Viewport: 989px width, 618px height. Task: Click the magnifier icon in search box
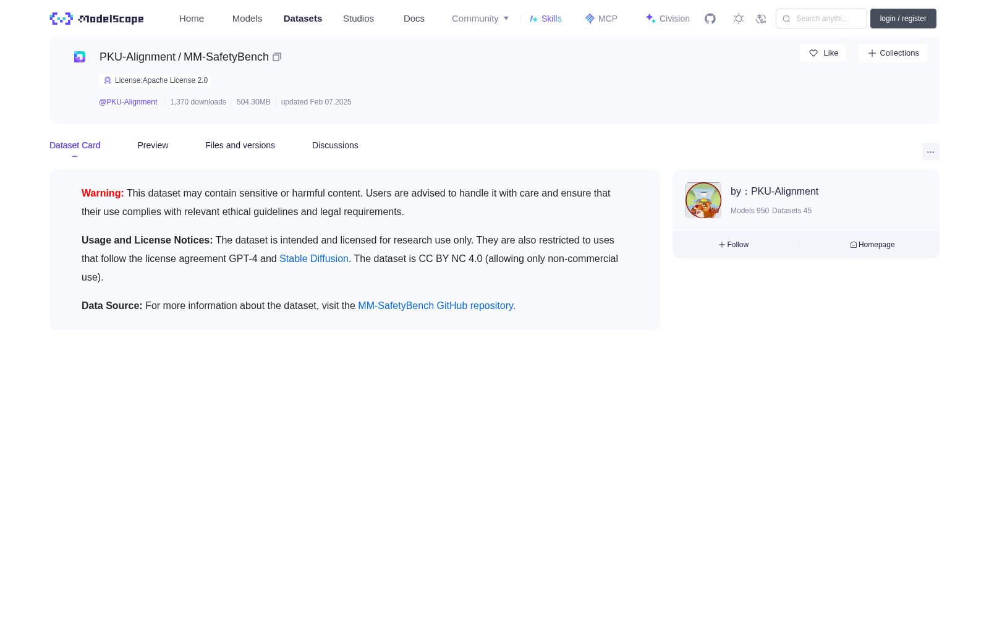pos(786,19)
